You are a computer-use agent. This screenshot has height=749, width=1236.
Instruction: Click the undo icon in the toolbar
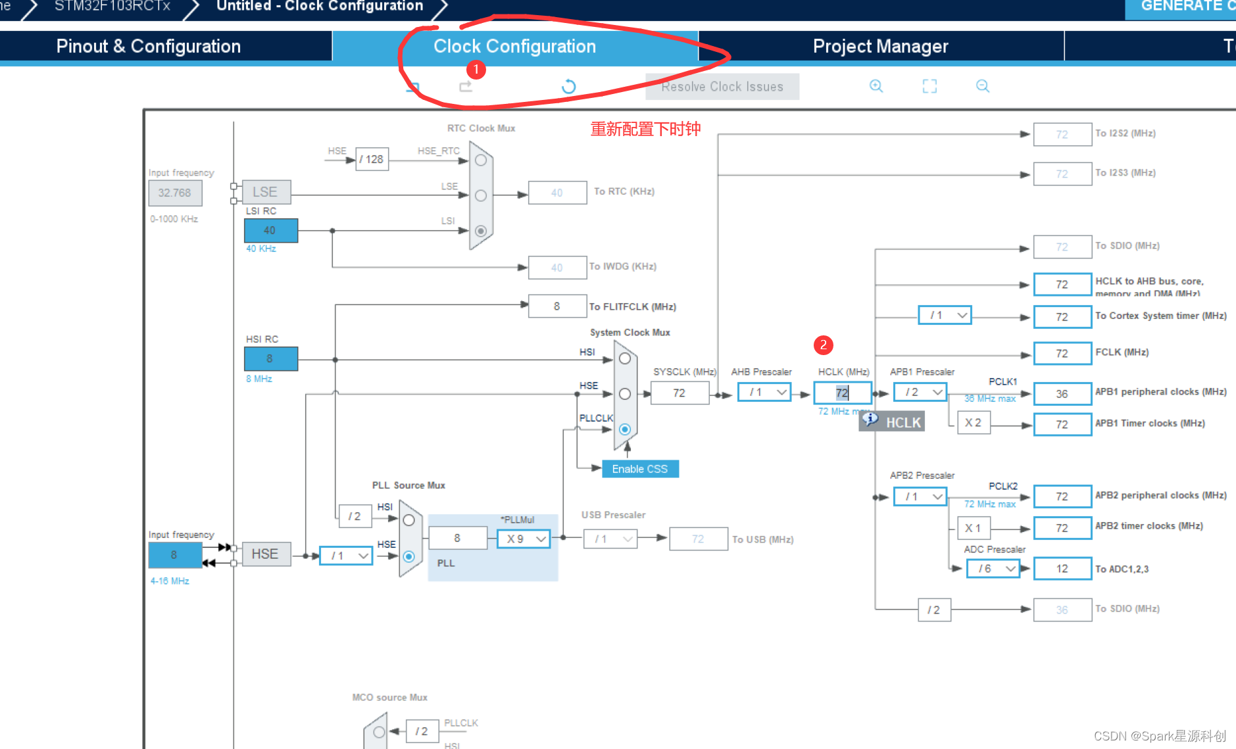pos(411,87)
